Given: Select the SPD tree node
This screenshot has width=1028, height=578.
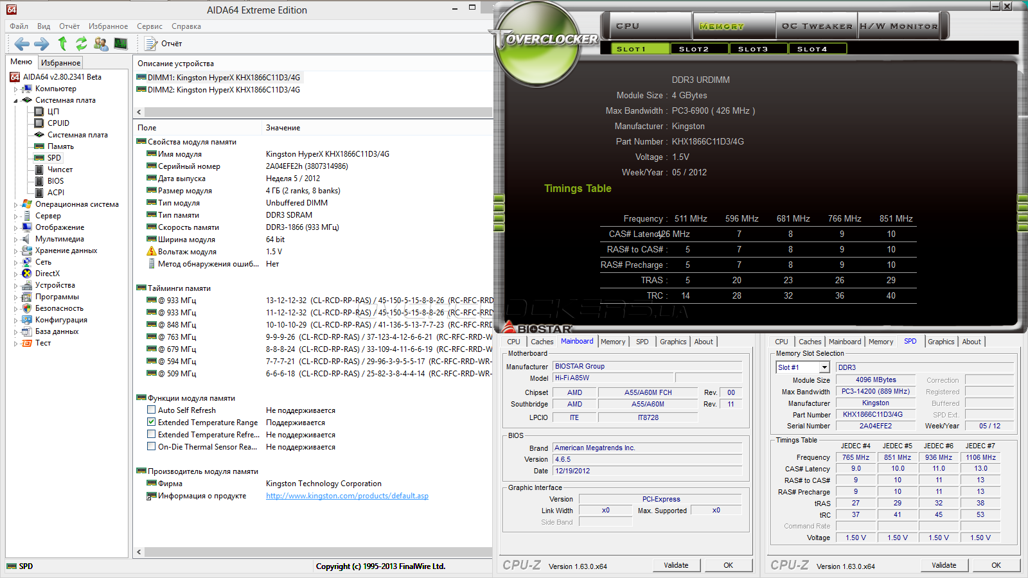Looking at the screenshot, I should [54, 158].
